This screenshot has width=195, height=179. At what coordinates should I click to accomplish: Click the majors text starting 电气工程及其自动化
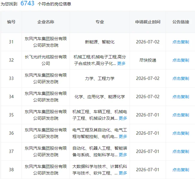tap(100, 133)
